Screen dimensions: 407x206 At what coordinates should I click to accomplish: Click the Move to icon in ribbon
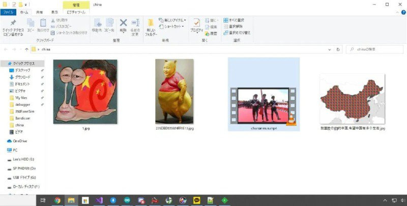98,25
